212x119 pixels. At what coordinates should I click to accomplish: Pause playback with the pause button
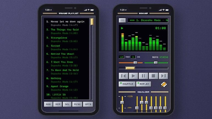pyautogui.click(x=143, y=76)
